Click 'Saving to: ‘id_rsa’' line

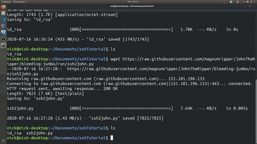[30, 20]
